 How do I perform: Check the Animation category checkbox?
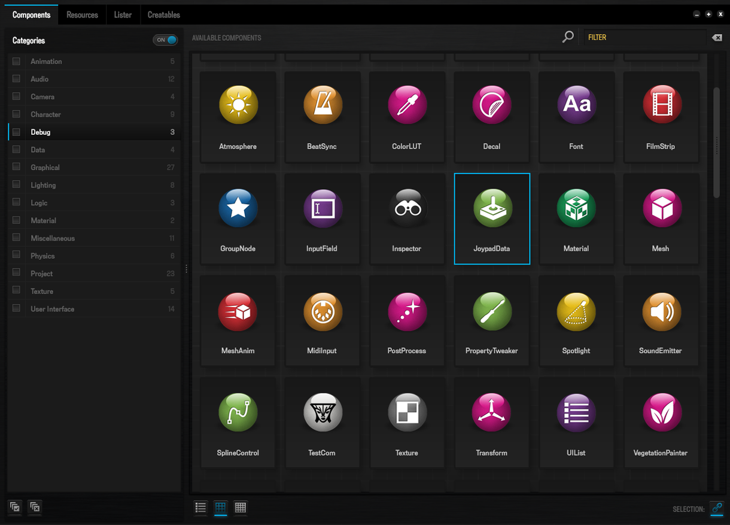click(17, 61)
